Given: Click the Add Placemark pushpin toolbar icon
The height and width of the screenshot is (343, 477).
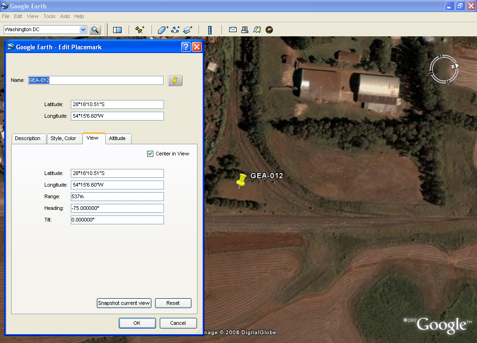Looking at the screenshot, I should [140, 29].
